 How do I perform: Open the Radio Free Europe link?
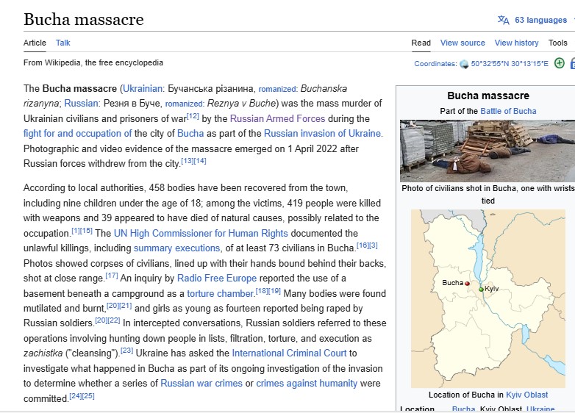pyautogui.click(x=217, y=278)
